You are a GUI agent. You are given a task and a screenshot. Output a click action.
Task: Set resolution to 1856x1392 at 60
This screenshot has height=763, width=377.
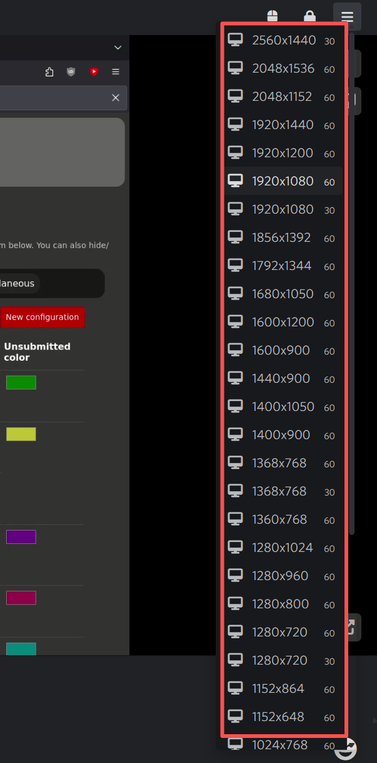(x=283, y=238)
